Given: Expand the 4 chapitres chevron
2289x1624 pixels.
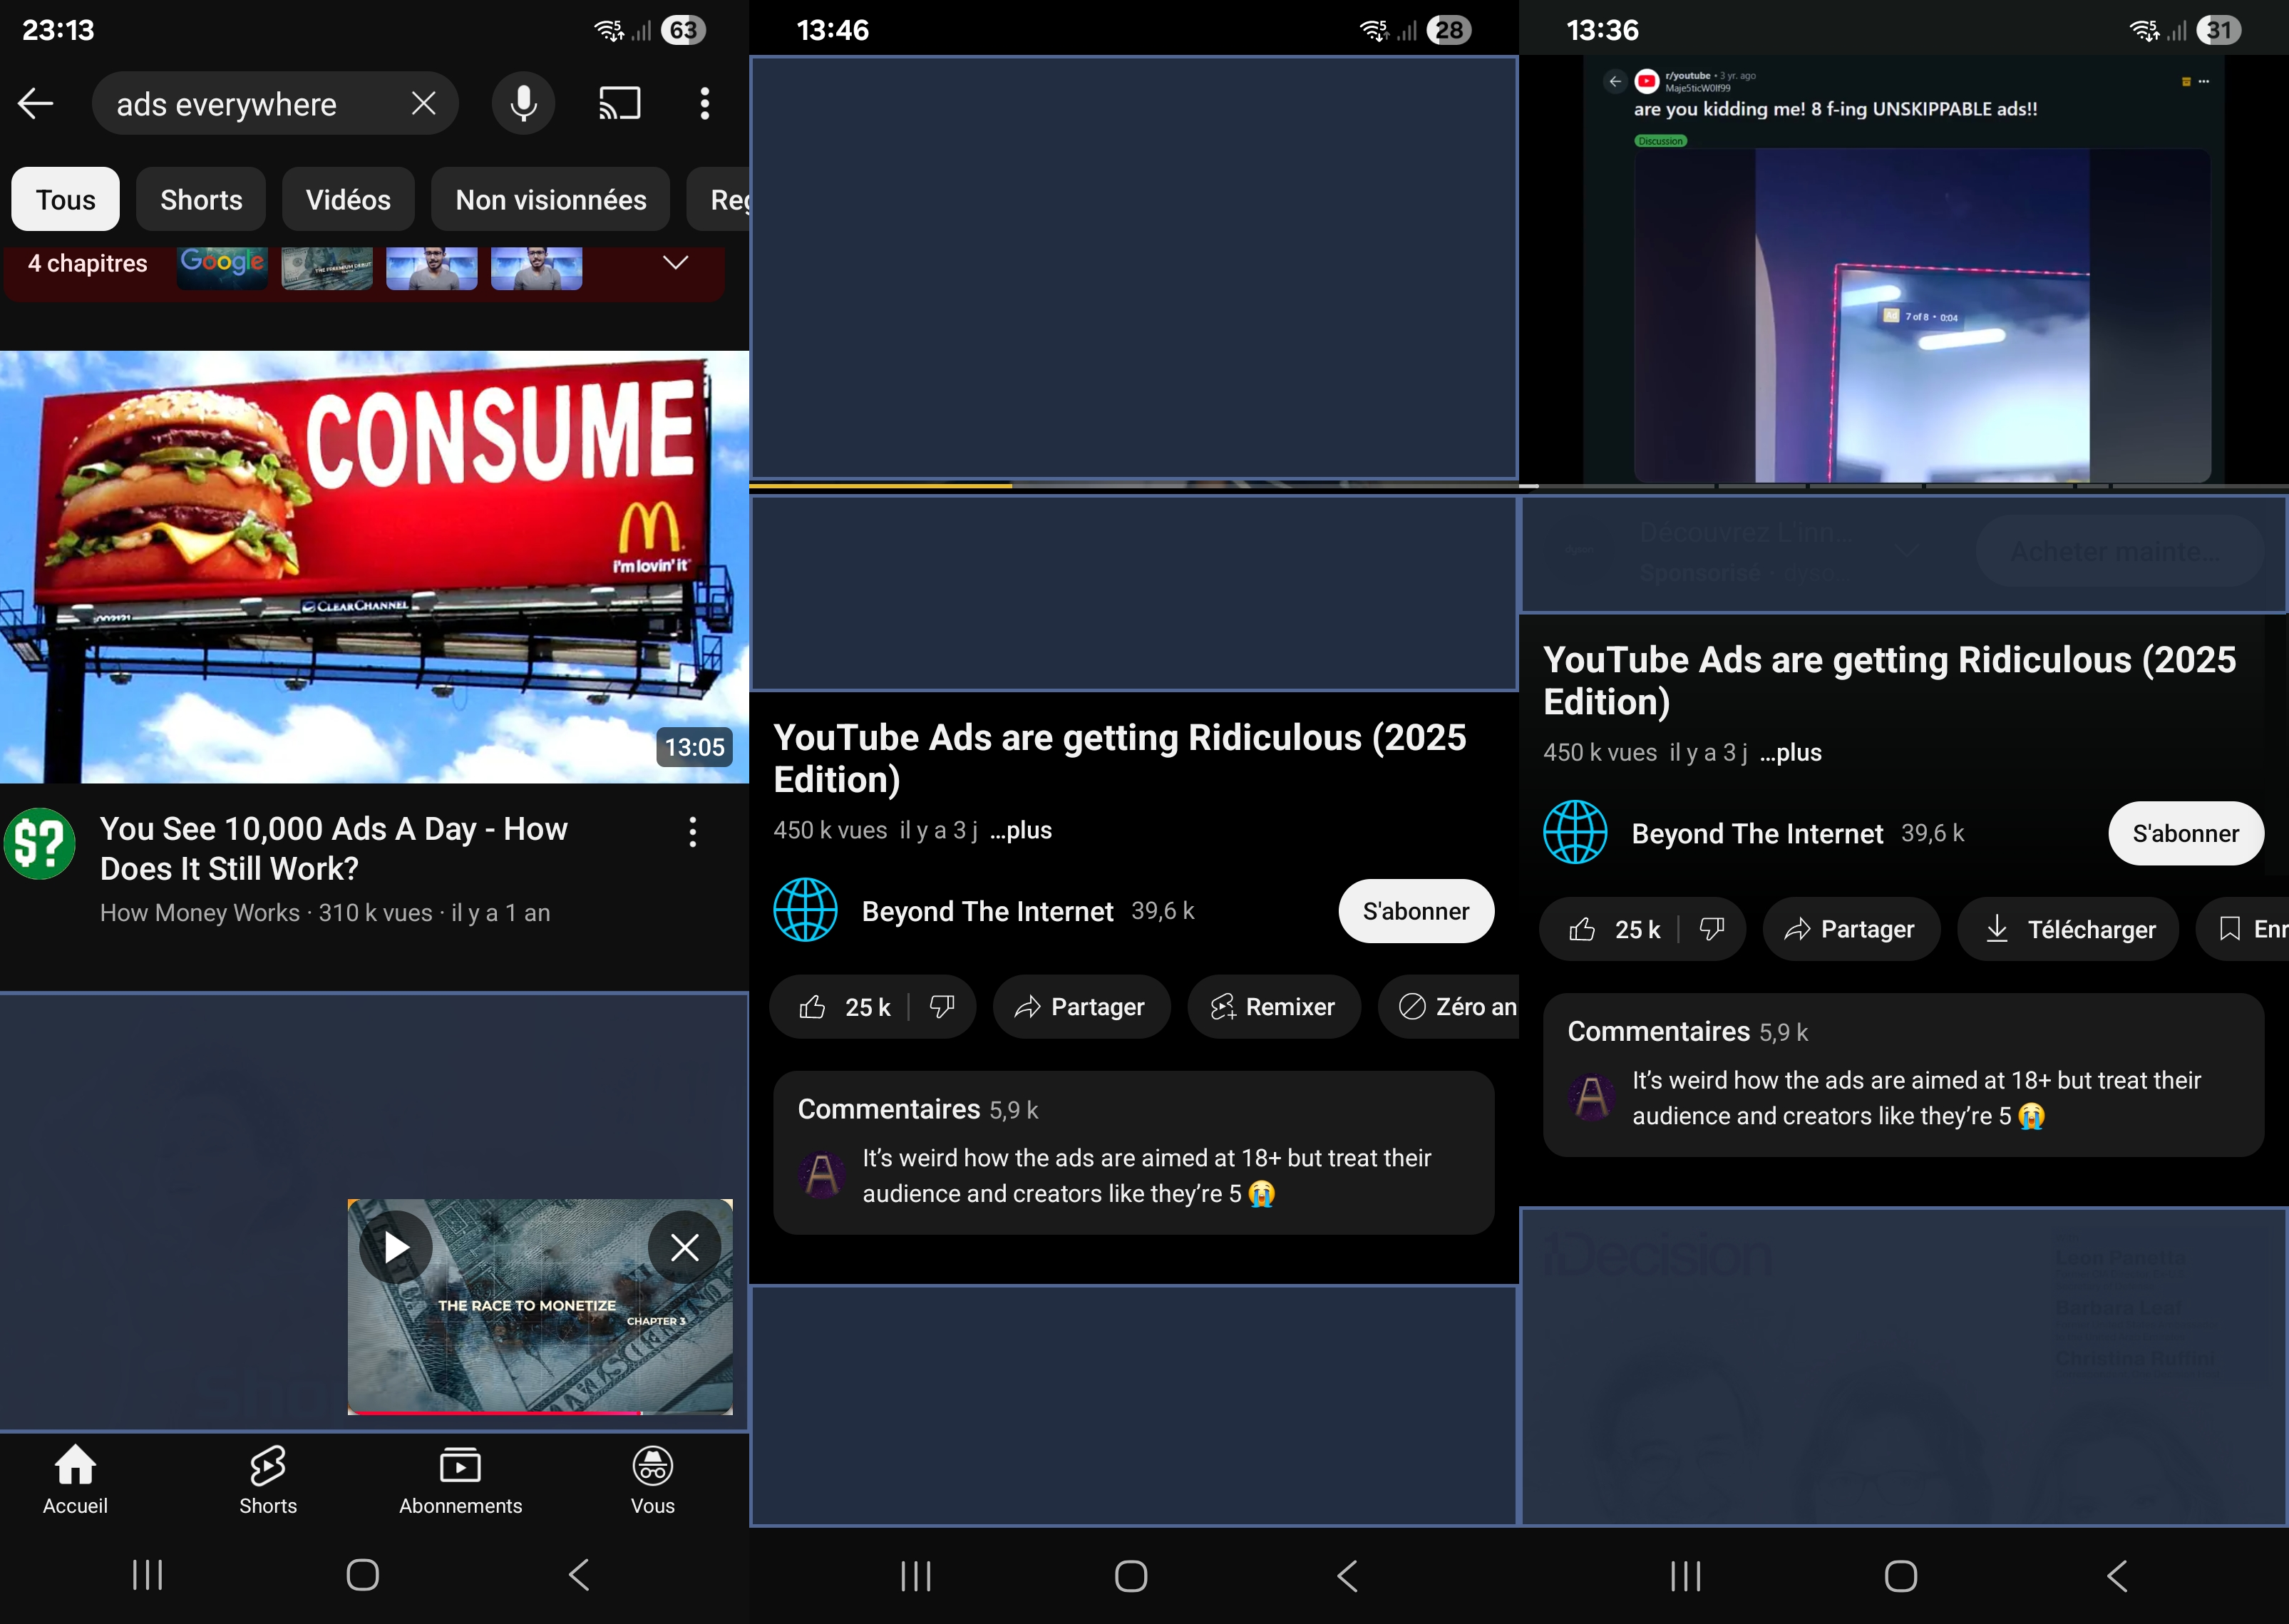Looking at the screenshot, I should coord(676,263).
